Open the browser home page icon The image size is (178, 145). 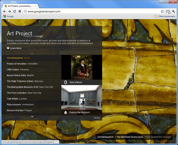point(20,11)
